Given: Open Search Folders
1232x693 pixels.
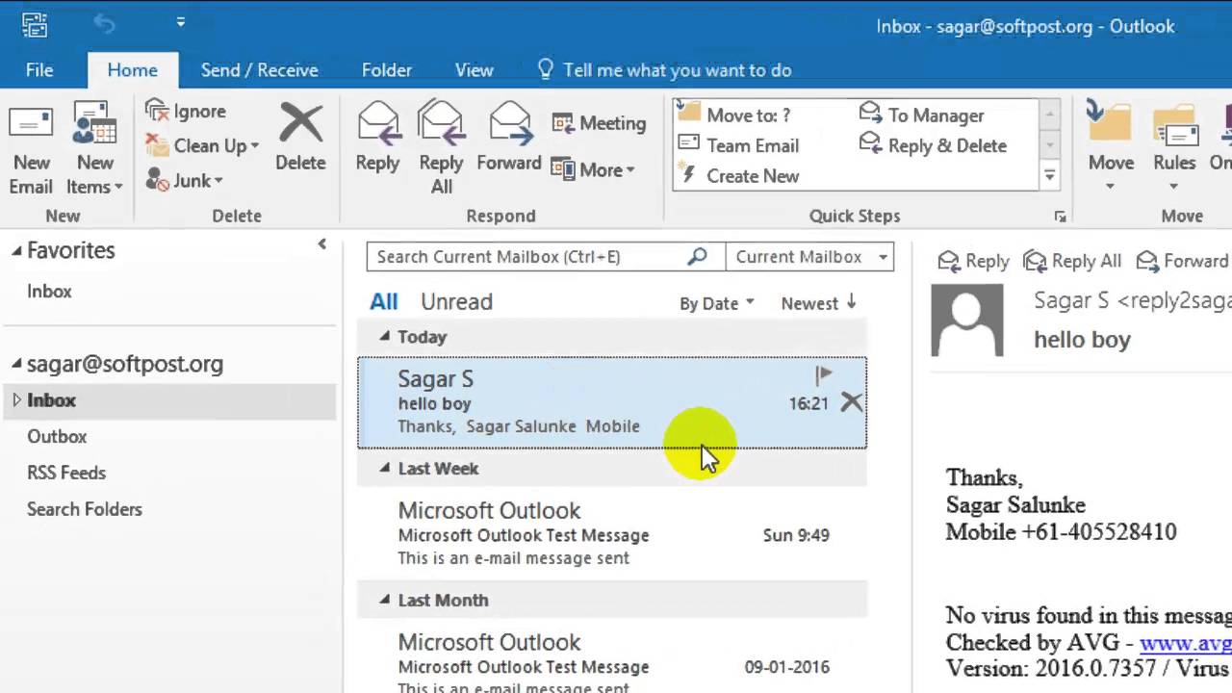Looking at the screenshot, I should pos(85,509).
